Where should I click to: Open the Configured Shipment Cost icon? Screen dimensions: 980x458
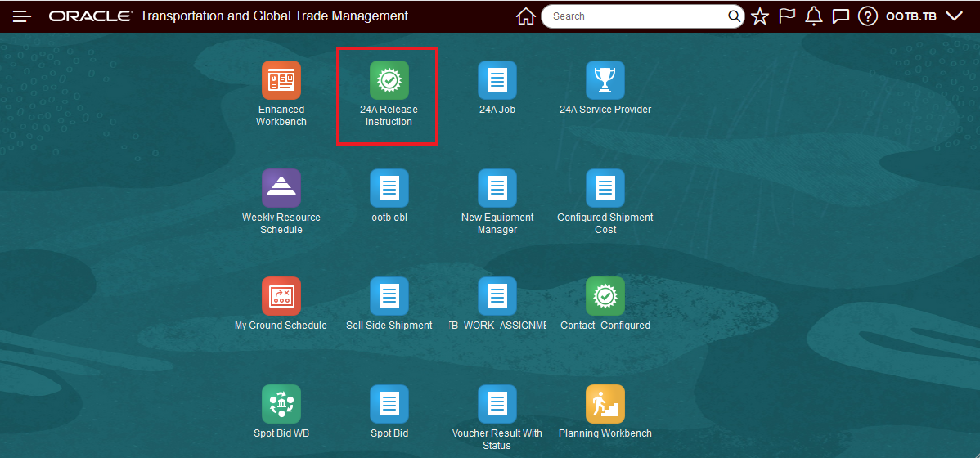605,188
